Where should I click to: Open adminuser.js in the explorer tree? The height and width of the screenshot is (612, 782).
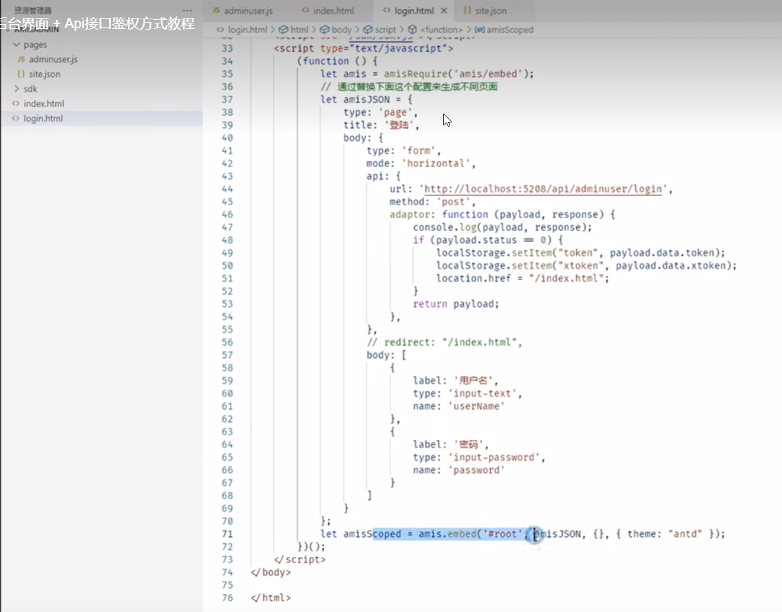click(53, 59)
